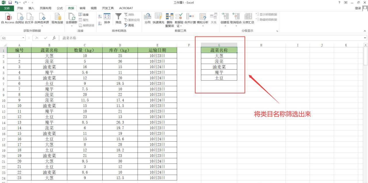
Task: Select row 10 header
Action: [3, 101]
